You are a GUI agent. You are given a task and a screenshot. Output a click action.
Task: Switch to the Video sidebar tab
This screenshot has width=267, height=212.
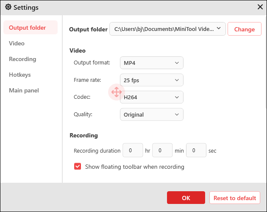pyautogui.click(x=17, y=43)
